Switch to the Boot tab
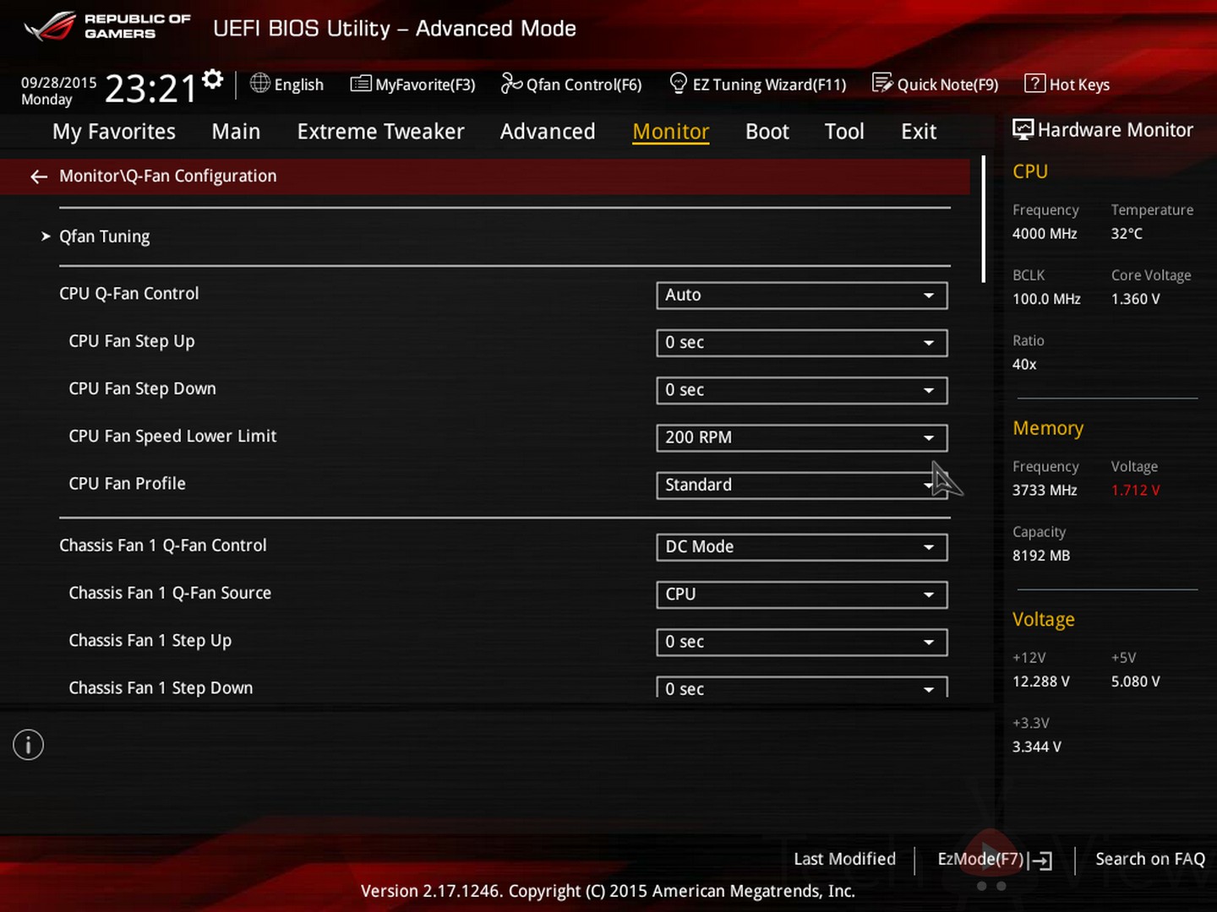Viewport: 1217px width, 912px height. [767, 132]
